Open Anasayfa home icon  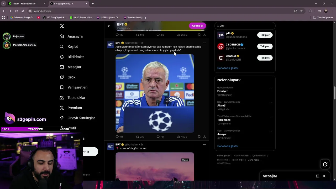click(x=62, y=36)
